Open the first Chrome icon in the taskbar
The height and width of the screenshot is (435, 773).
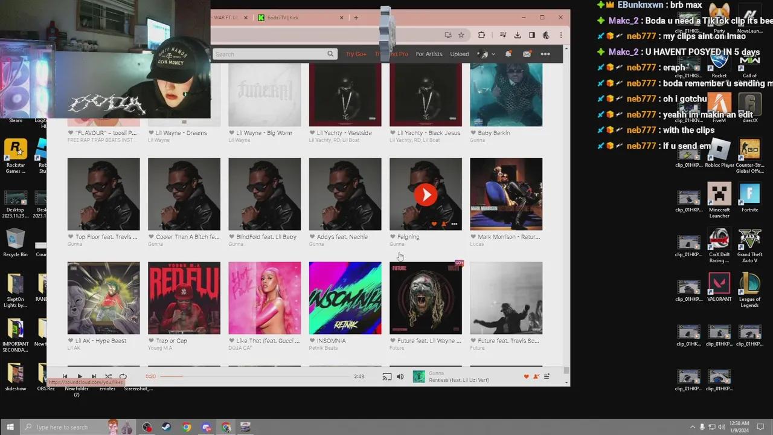pos(187,427)
